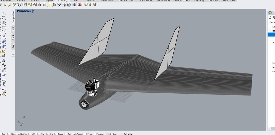Switch to the Top viewport tab
275x135 pixels.
[x=13, y=46]
